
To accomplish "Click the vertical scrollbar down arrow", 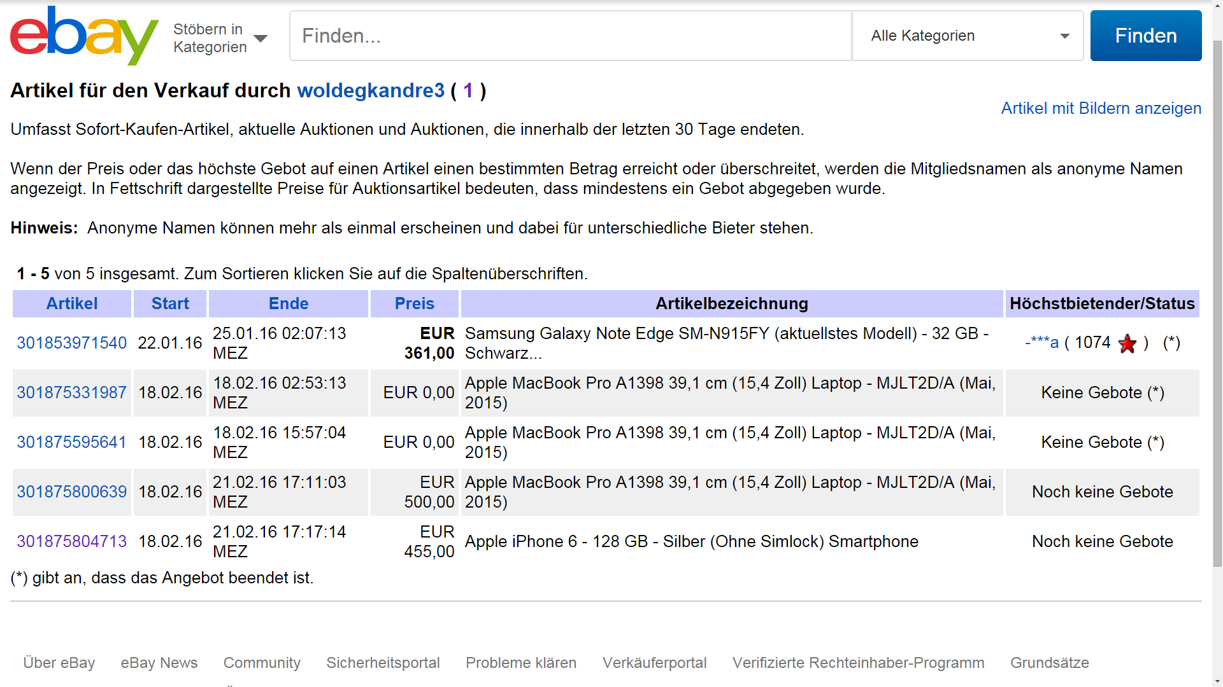I will click(1217, 681).
